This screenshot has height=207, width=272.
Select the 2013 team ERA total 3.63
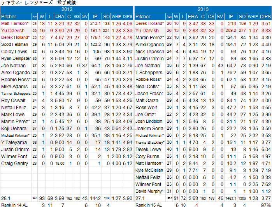point(193,198)
